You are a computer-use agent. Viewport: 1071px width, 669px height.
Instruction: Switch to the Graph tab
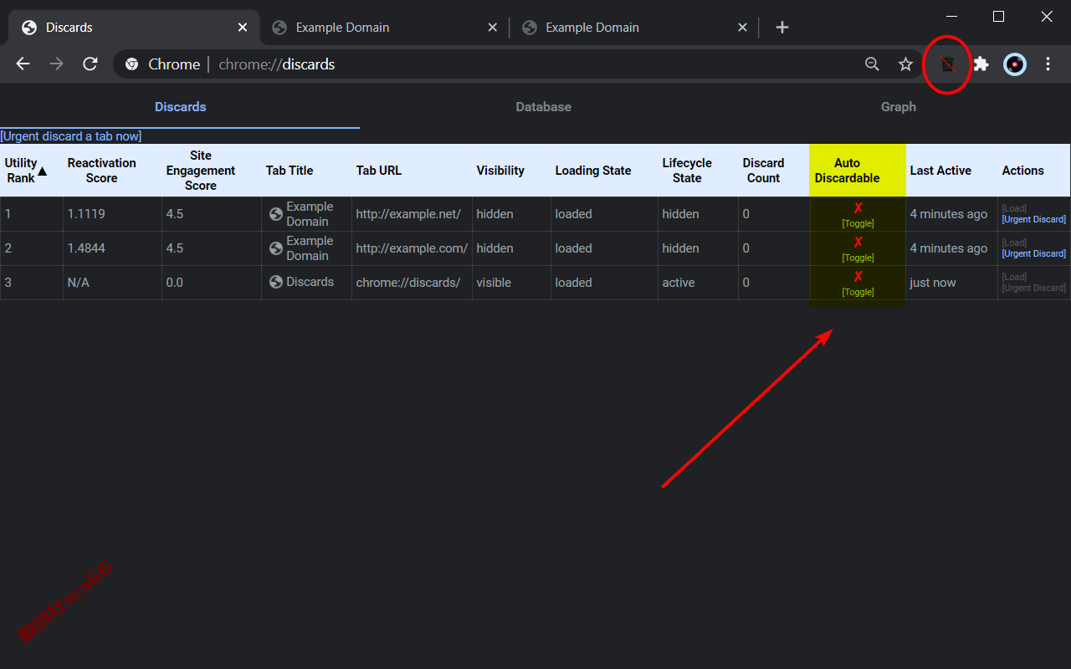pyautogui.click(x=898, y=107)
